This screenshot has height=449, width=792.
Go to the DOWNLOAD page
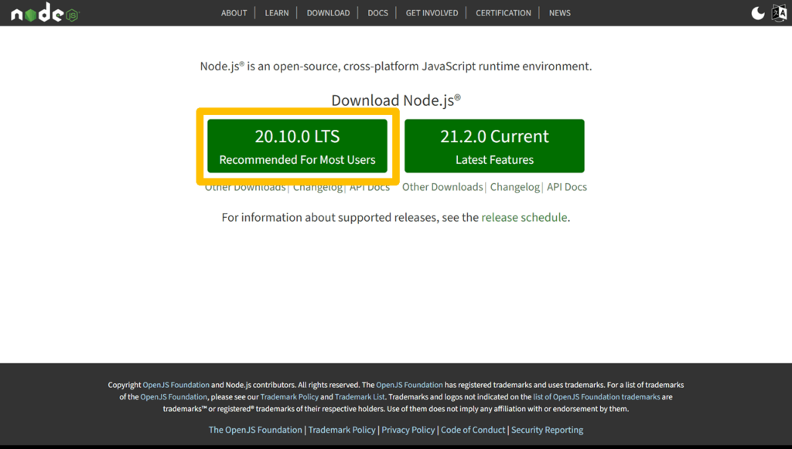pos(328,13)
